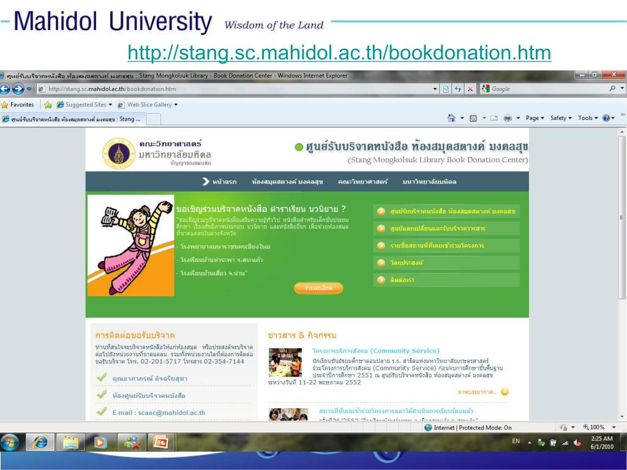Screen dimensions: 627x470
Task: Click the scrollbar up arrow
Action: click(621, 132)
